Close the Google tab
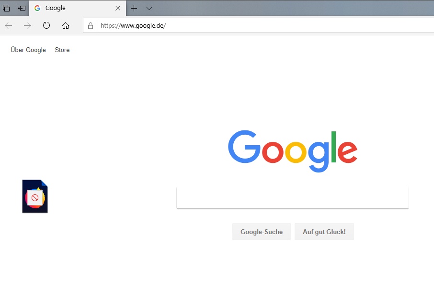 pos(118,8)
